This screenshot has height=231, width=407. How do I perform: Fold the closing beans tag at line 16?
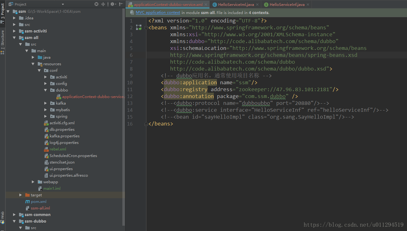coord(146,124)
